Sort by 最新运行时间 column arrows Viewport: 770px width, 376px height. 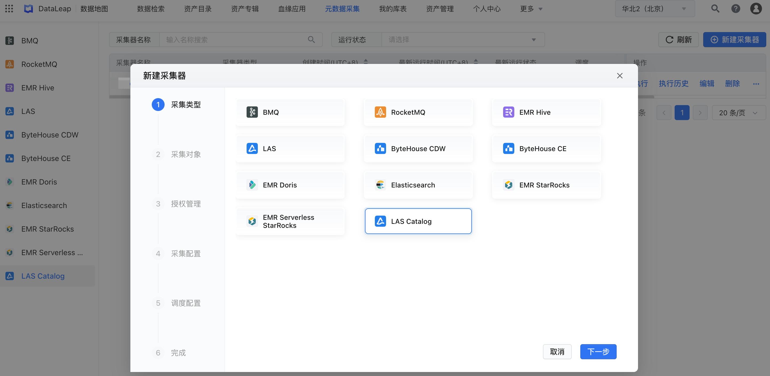click(x=476, y=61)
